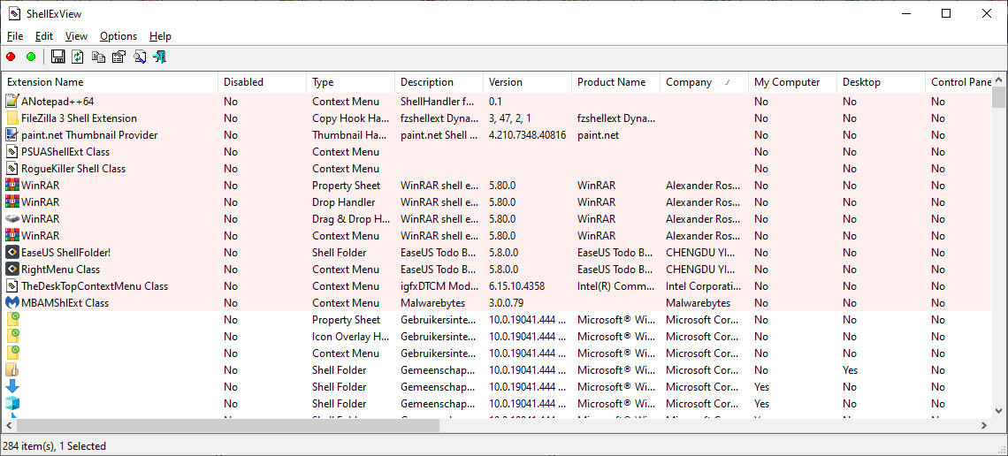Open the File menu
The width and height of the screenshot is (1008, 456).
(x=15, y=36)
